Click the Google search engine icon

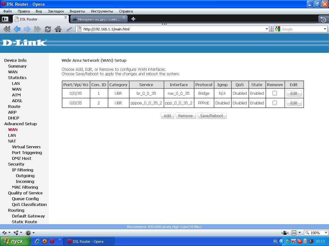pyautogui.click(x=277, y=29)
